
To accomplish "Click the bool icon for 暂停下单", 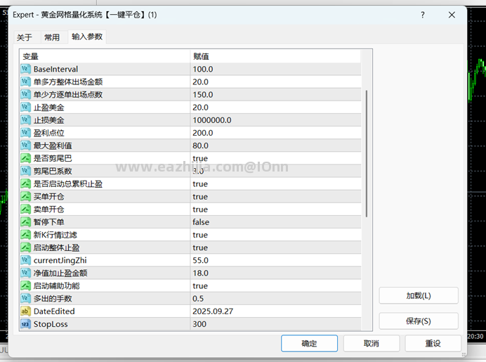I will tap(26, 222).
